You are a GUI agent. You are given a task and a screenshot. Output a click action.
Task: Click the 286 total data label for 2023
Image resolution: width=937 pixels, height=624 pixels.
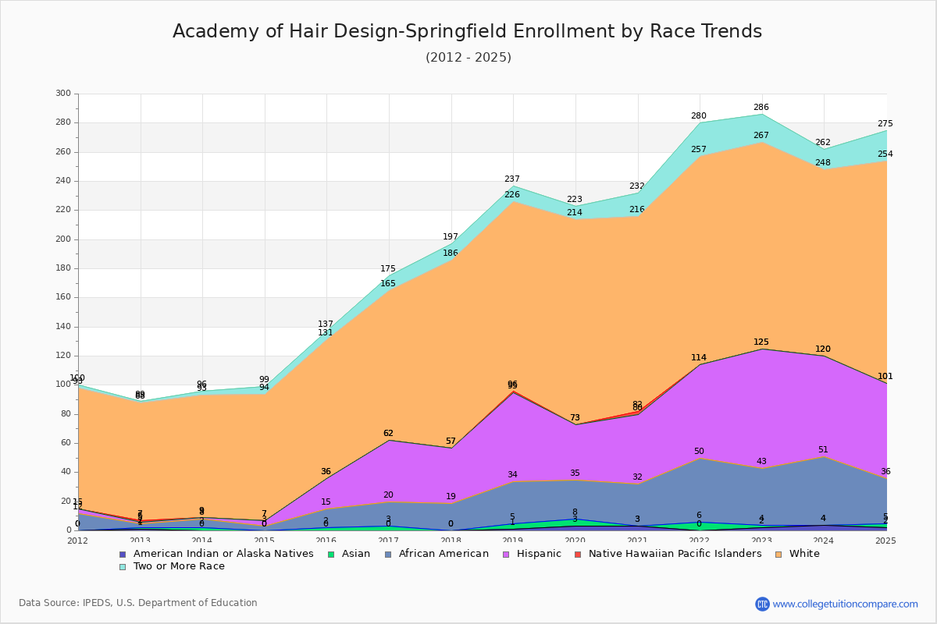click(x=761, y=108)
